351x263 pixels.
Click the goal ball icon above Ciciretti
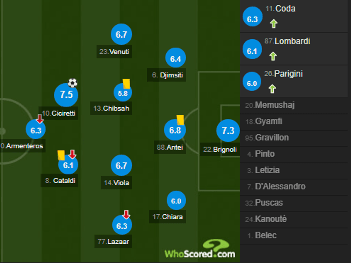(x=72, y=83)
